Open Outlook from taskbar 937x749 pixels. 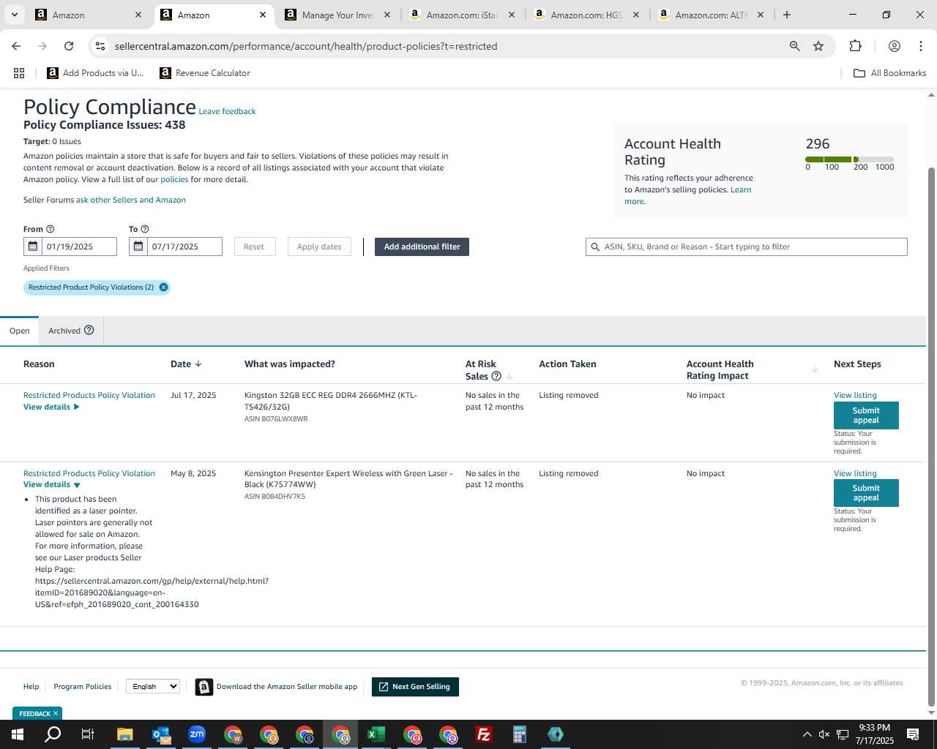160,734
